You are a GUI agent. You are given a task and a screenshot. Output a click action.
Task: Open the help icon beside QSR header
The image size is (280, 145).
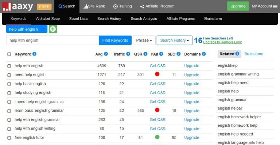pos(145,54)
